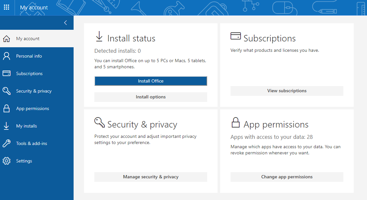This screenshot has height=200, width=367.
Task: Open Personal info from the sidebar
Action: 37,56
